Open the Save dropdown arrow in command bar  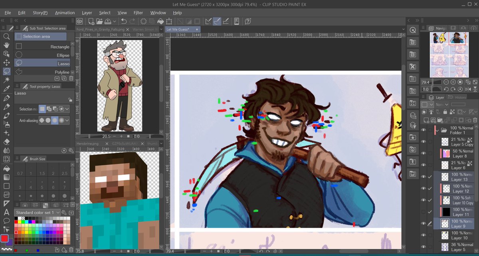[115, 21]
